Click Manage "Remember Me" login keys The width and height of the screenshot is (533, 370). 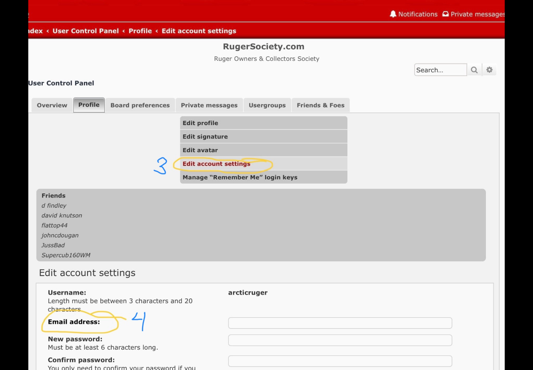click(x=240, y=177)
